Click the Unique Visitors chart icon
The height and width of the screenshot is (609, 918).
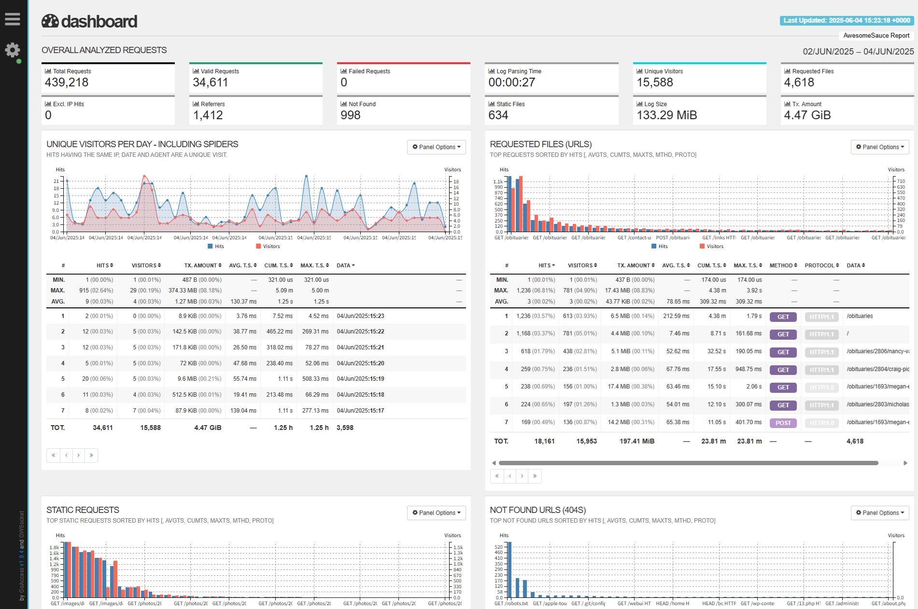639,71
